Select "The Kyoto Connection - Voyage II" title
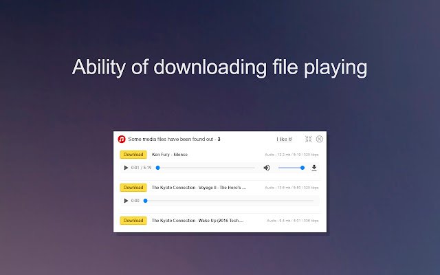This screenshot has width=440, height=275. click(199, 188)
